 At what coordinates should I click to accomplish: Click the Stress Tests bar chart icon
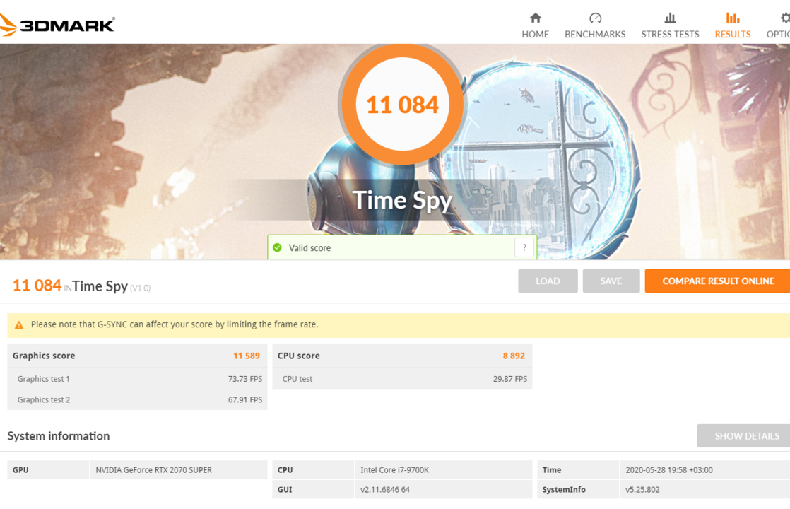670,18
